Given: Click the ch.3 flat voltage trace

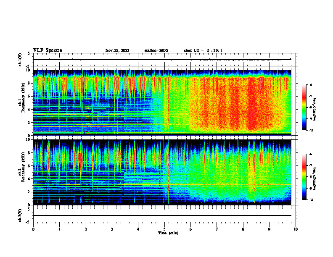Looking at the screenshot, I should (162, 215).
